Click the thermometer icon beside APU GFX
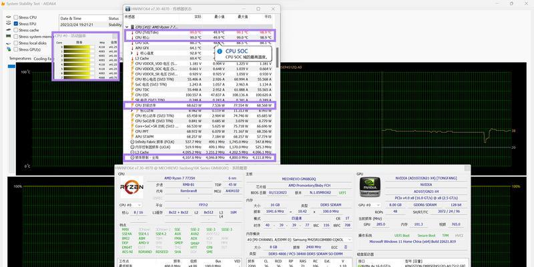 coord(132,48)
